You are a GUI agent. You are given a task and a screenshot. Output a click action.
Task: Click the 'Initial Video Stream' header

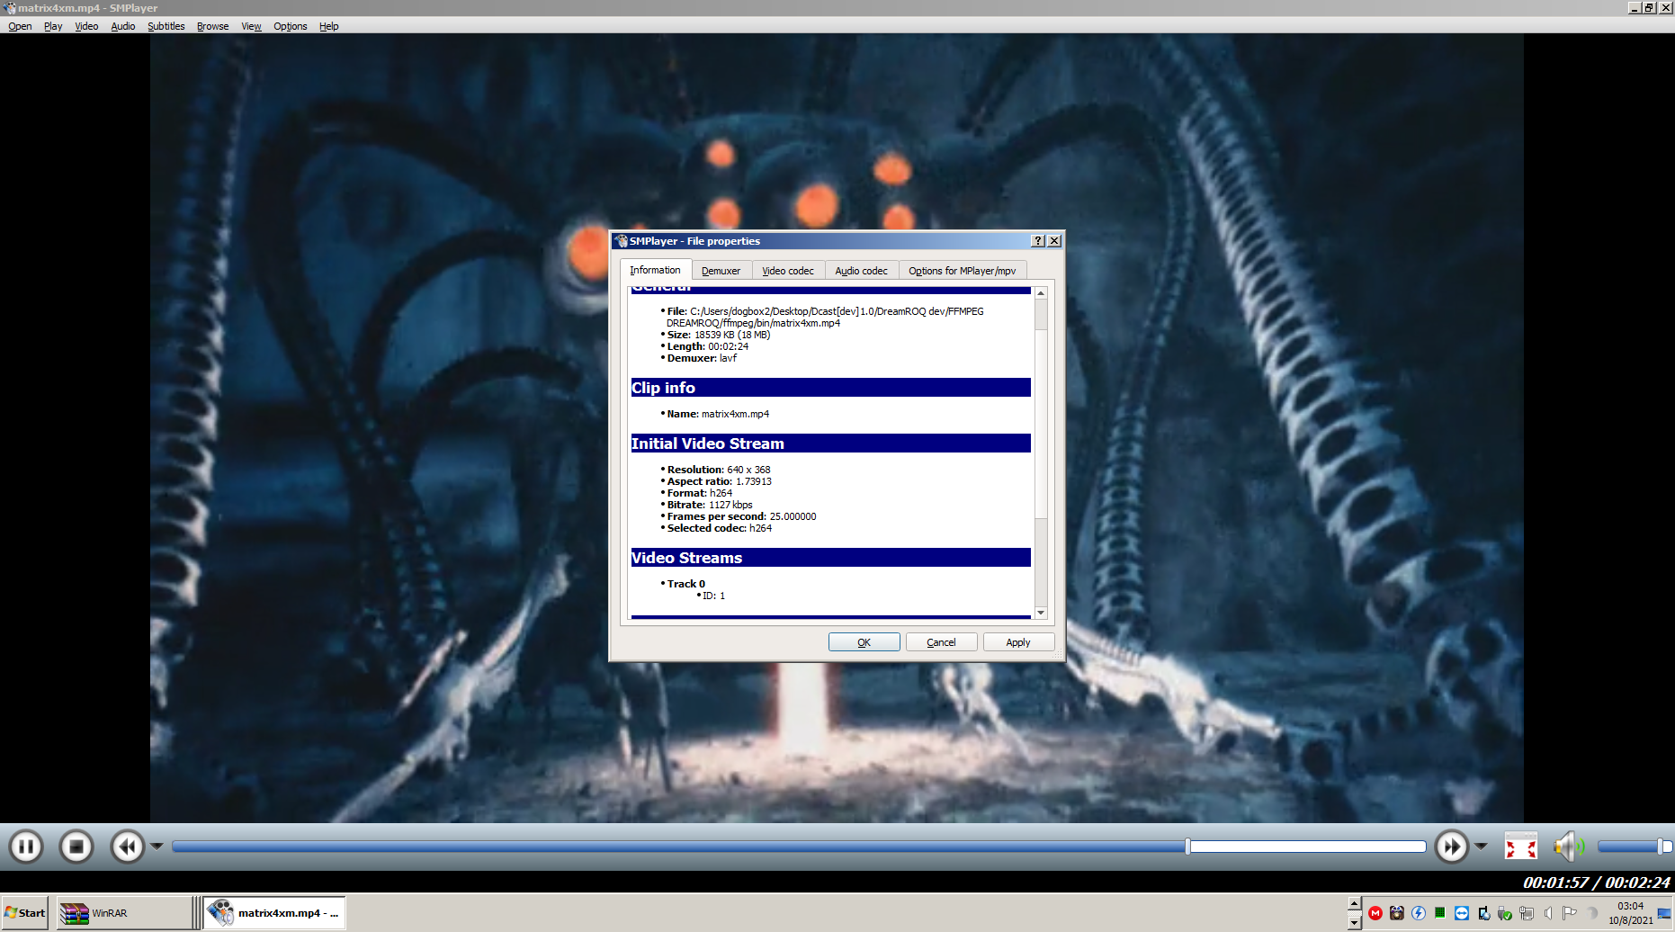pyautogui.click(x=830, y=444)
